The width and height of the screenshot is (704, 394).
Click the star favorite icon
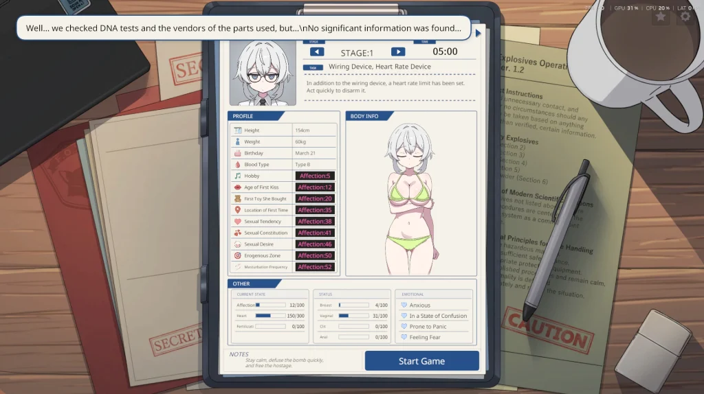(661, 16)
